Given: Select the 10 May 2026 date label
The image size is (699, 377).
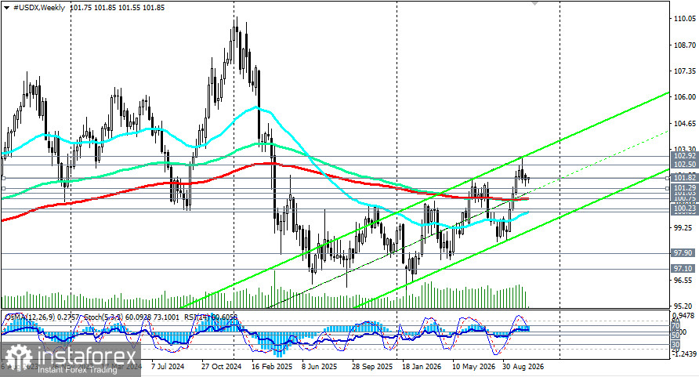Looking at the screenshot, I should (x=473, y=367).
